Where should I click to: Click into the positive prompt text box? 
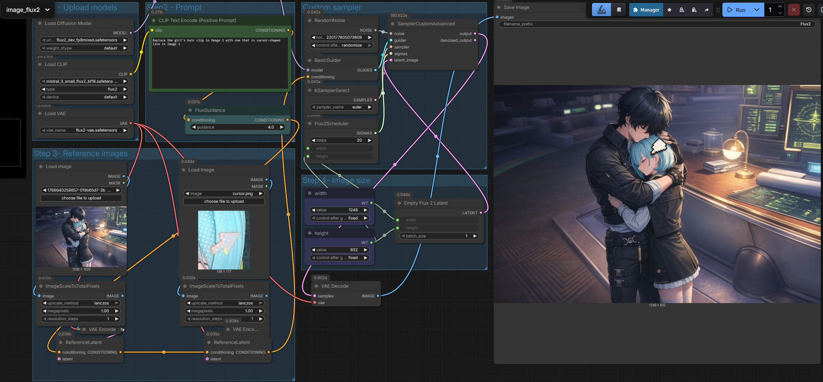pyautogui.click(x=220, y=63)
